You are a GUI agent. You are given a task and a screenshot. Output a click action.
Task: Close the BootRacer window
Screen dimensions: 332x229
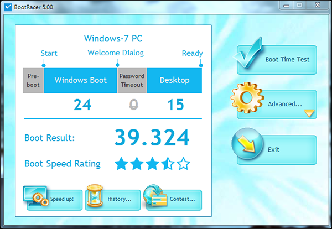tap(318, 5)
